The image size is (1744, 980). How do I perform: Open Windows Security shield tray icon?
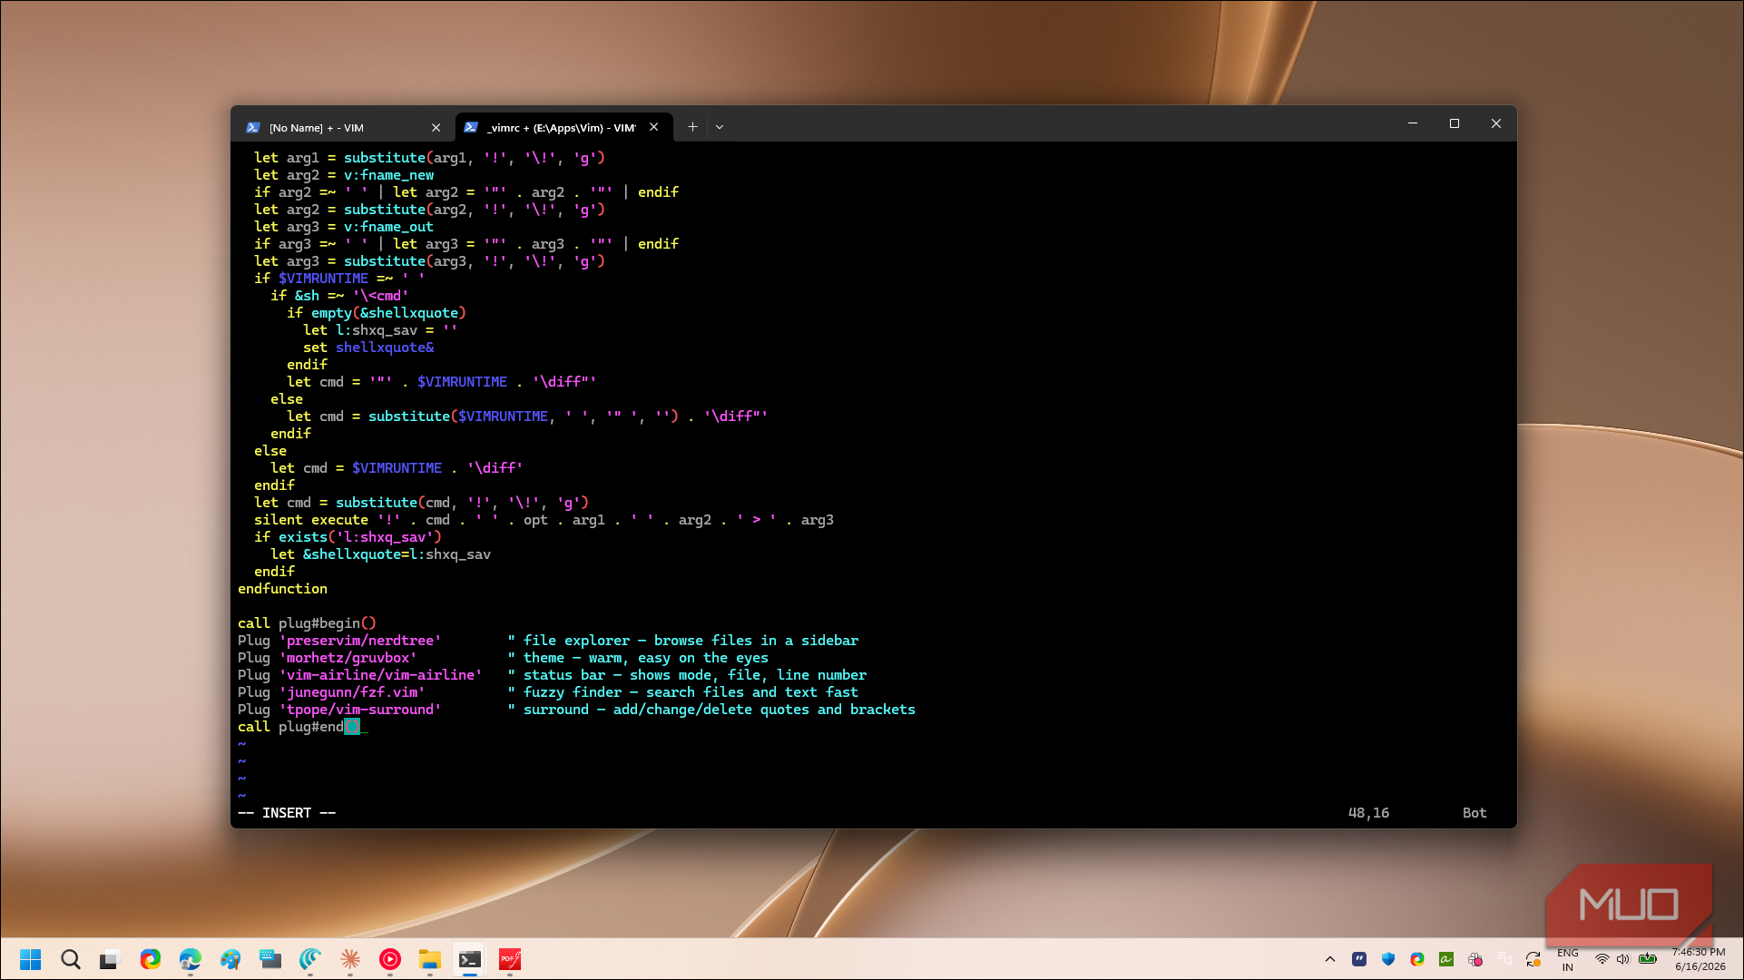[x=1388, y=959]
